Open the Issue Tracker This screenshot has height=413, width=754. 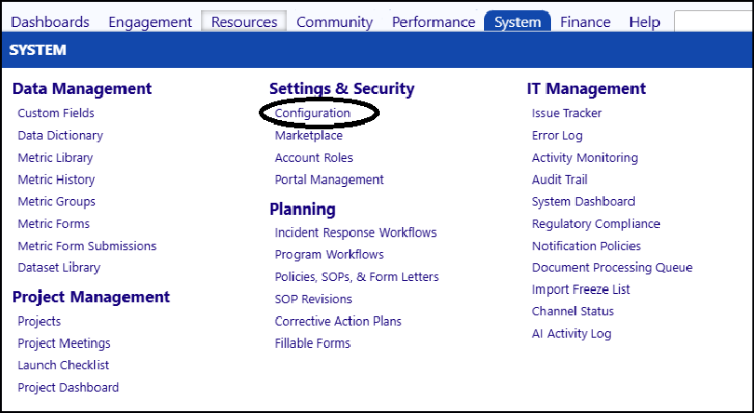[x=567, y=113]
